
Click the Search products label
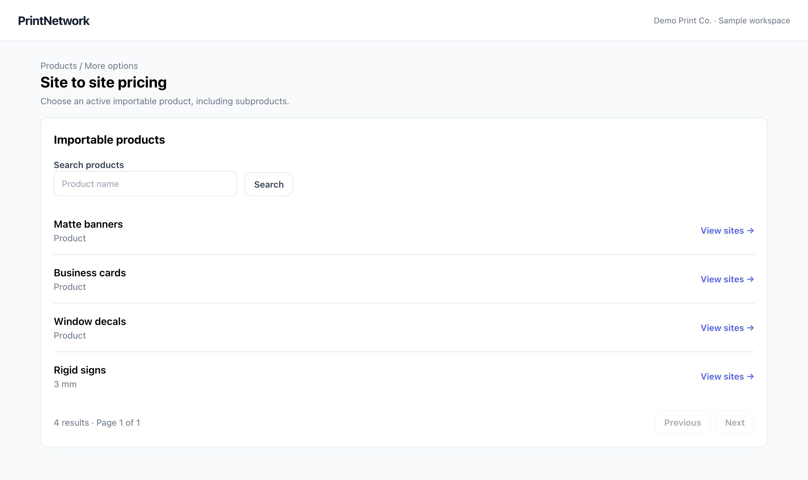(x=89, y=165)
